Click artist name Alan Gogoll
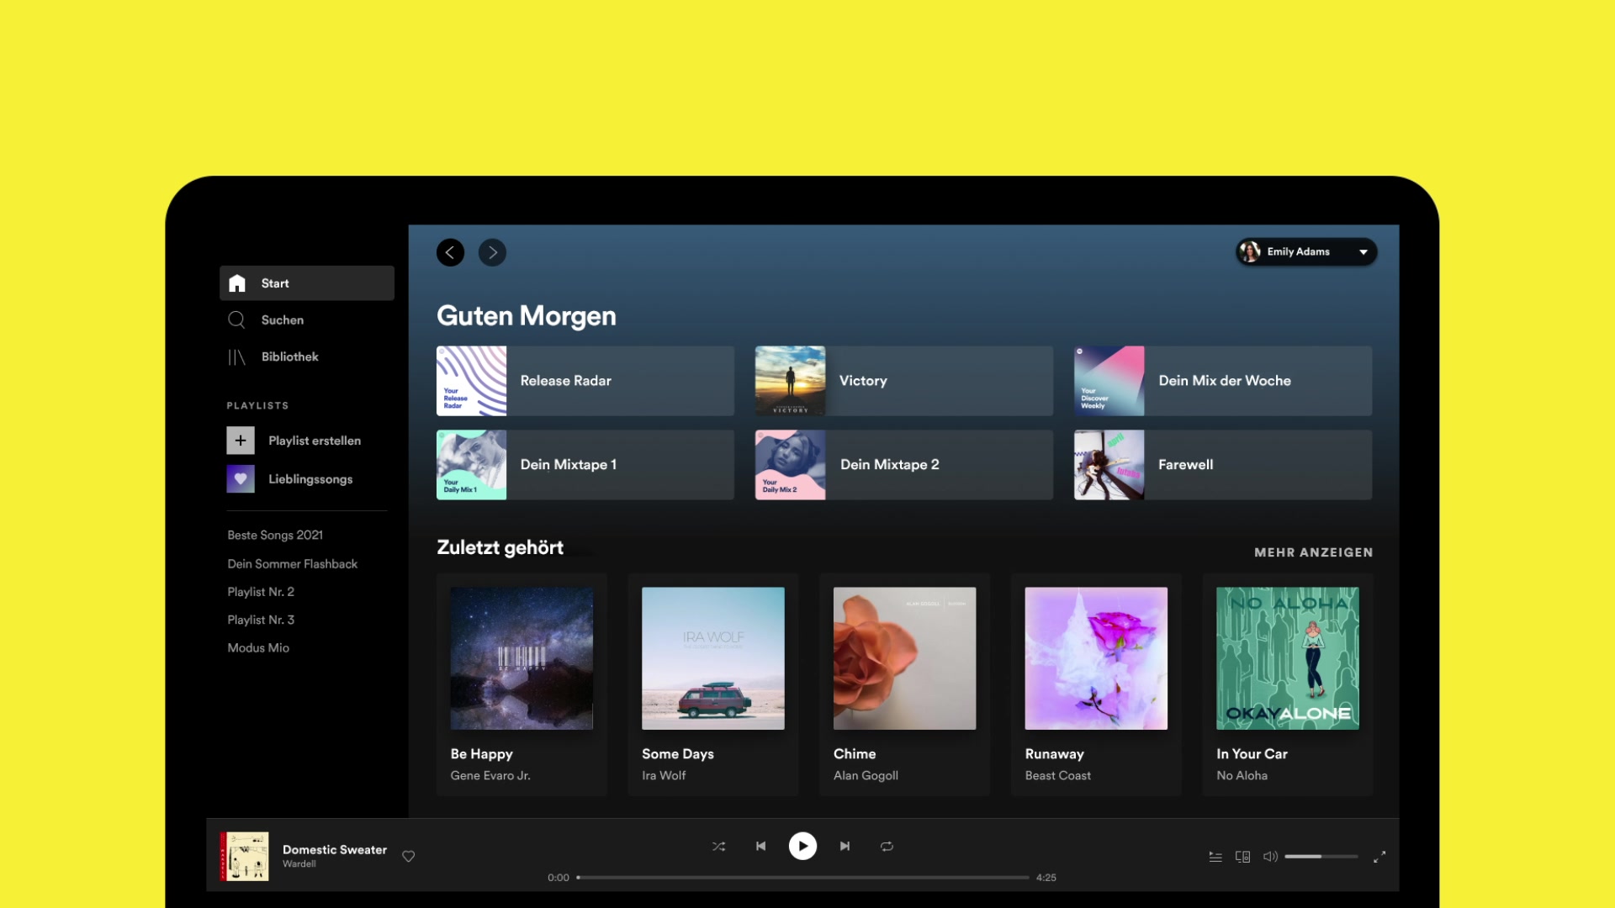1615x908 pixels. (866, 776)
